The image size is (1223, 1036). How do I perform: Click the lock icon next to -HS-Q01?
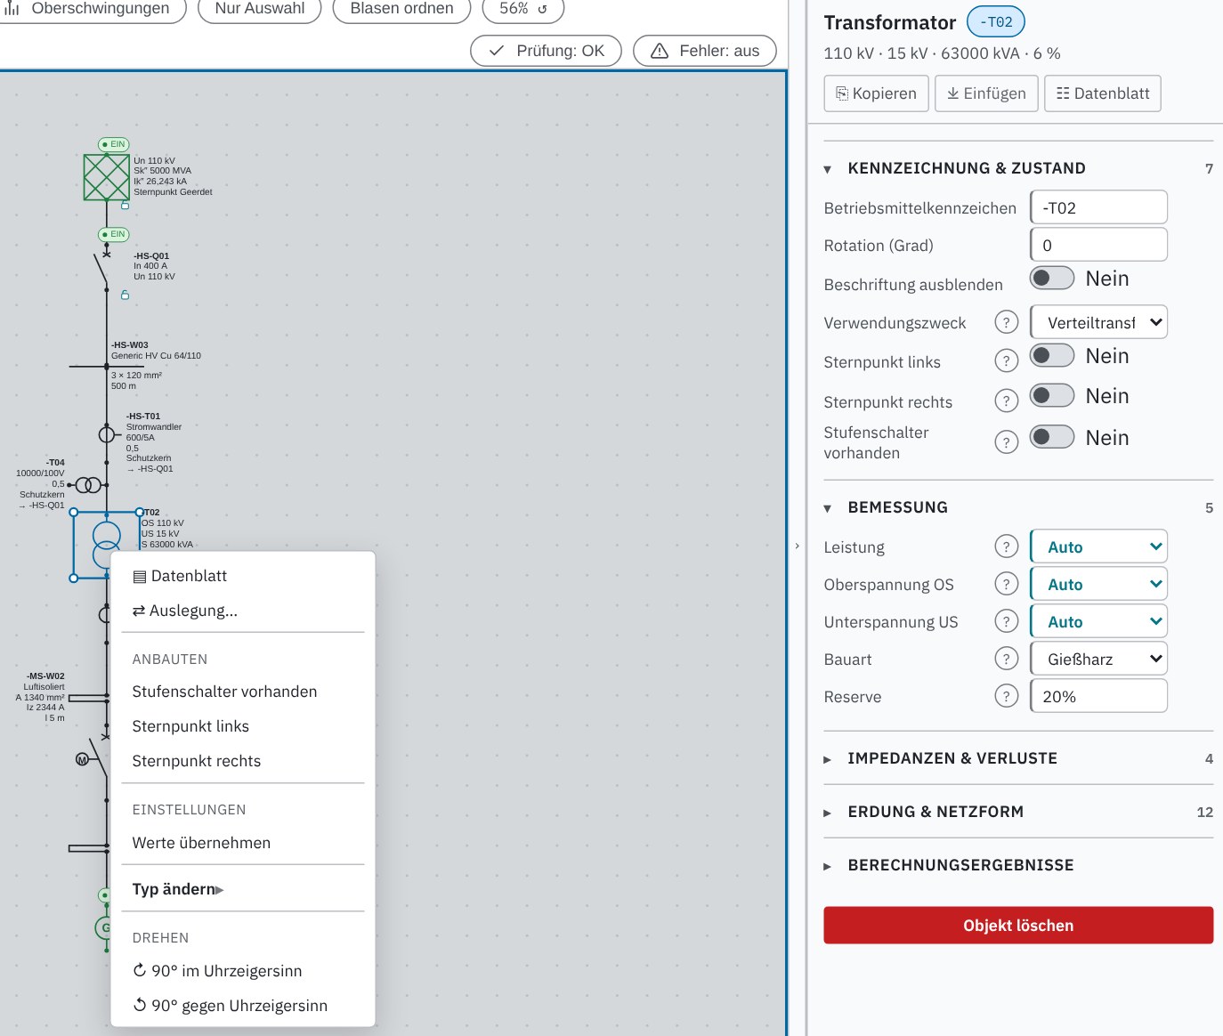(x=125, y=295)
